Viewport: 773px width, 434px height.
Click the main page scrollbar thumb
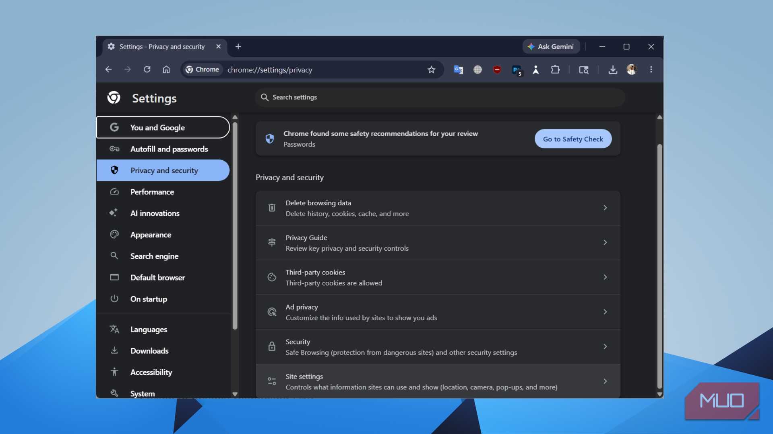[659, 265]
